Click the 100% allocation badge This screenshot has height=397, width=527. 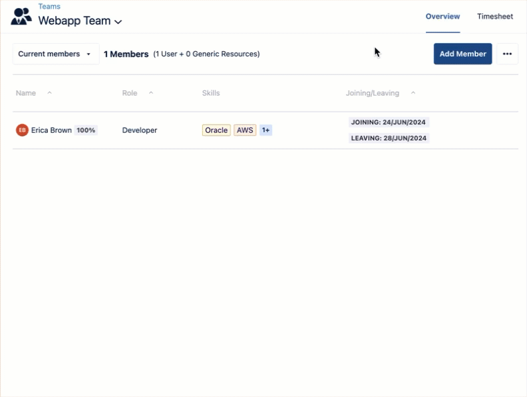point(86,130)
